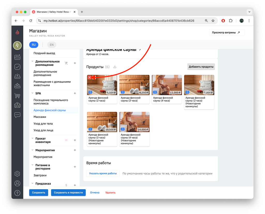The image size is (265, 214).
Task: Add subcategory with plus next to Прокат инвентаря
Action: (75, 140)
